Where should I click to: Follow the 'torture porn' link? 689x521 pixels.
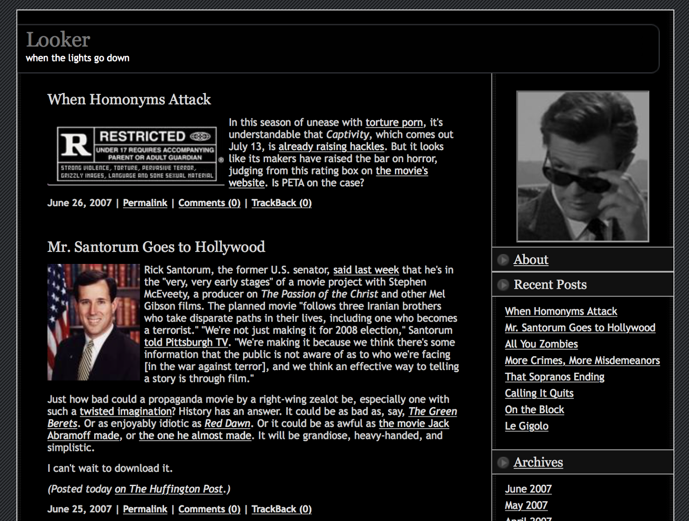pyautogui.click(x=394, y=123)
